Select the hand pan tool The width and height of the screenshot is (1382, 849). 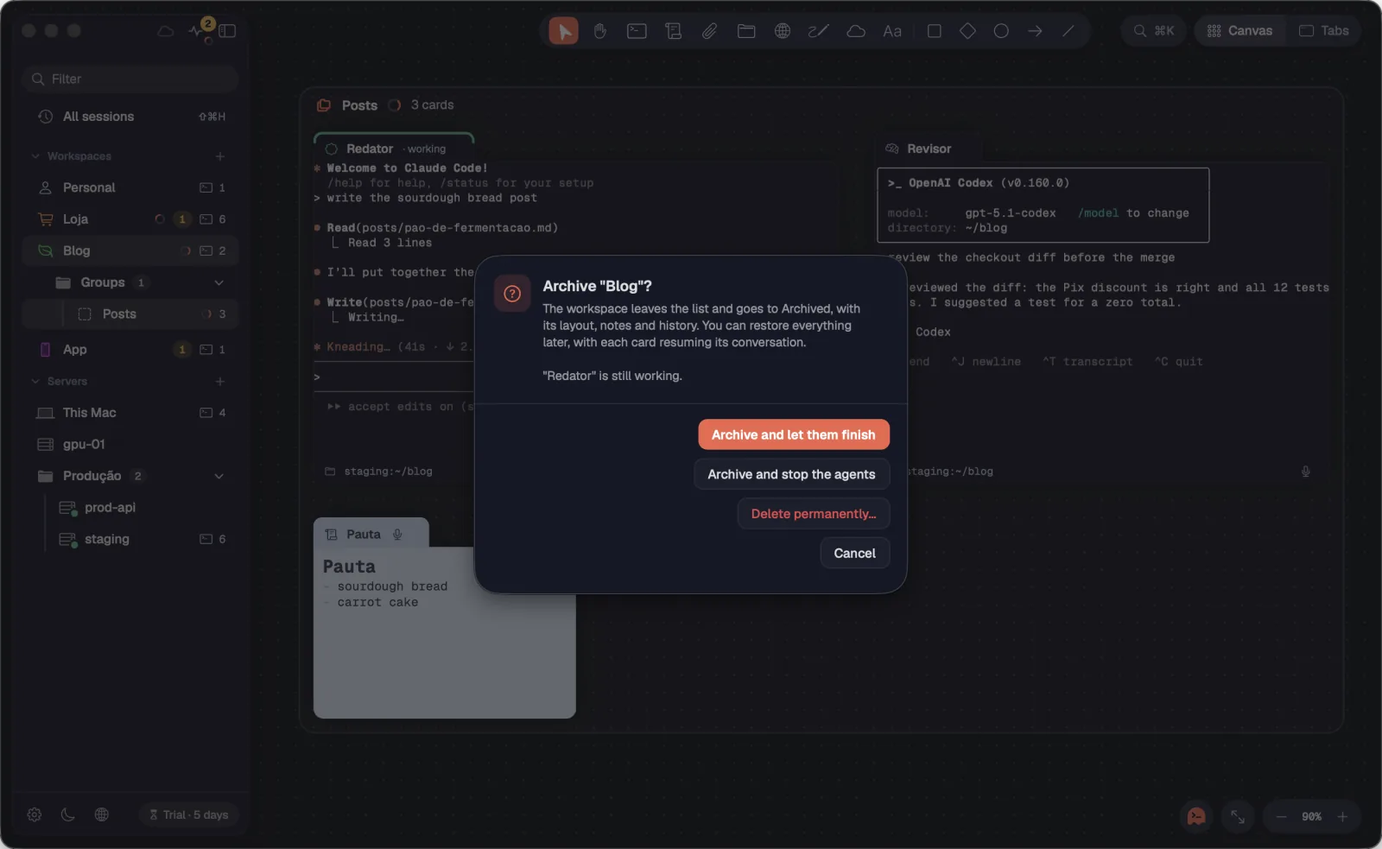[600, 31]
